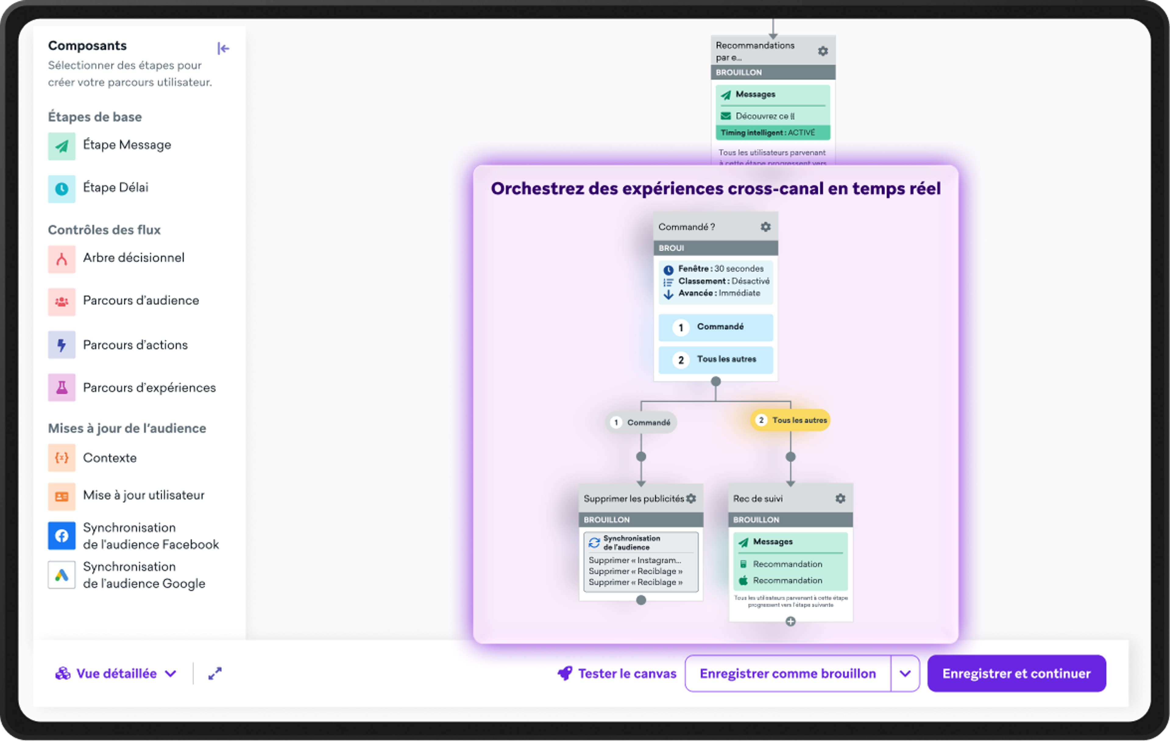Click Synchronisation de l'audience Facebook label
The width and height of the screenshot is (1170, 741).
point(151,536)
